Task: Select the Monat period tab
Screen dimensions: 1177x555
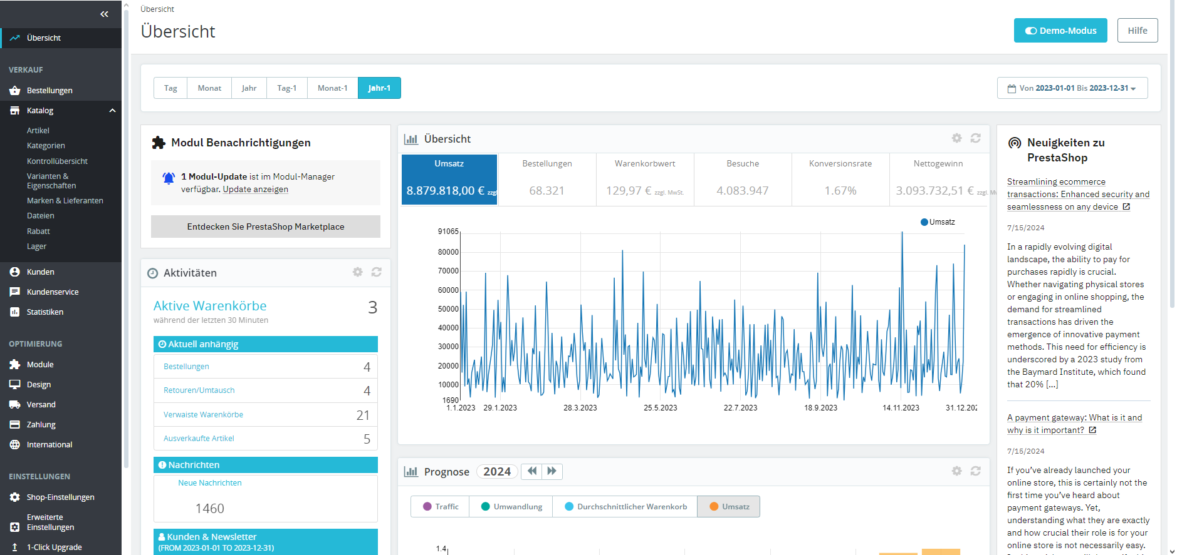Action: coord(209,88)
